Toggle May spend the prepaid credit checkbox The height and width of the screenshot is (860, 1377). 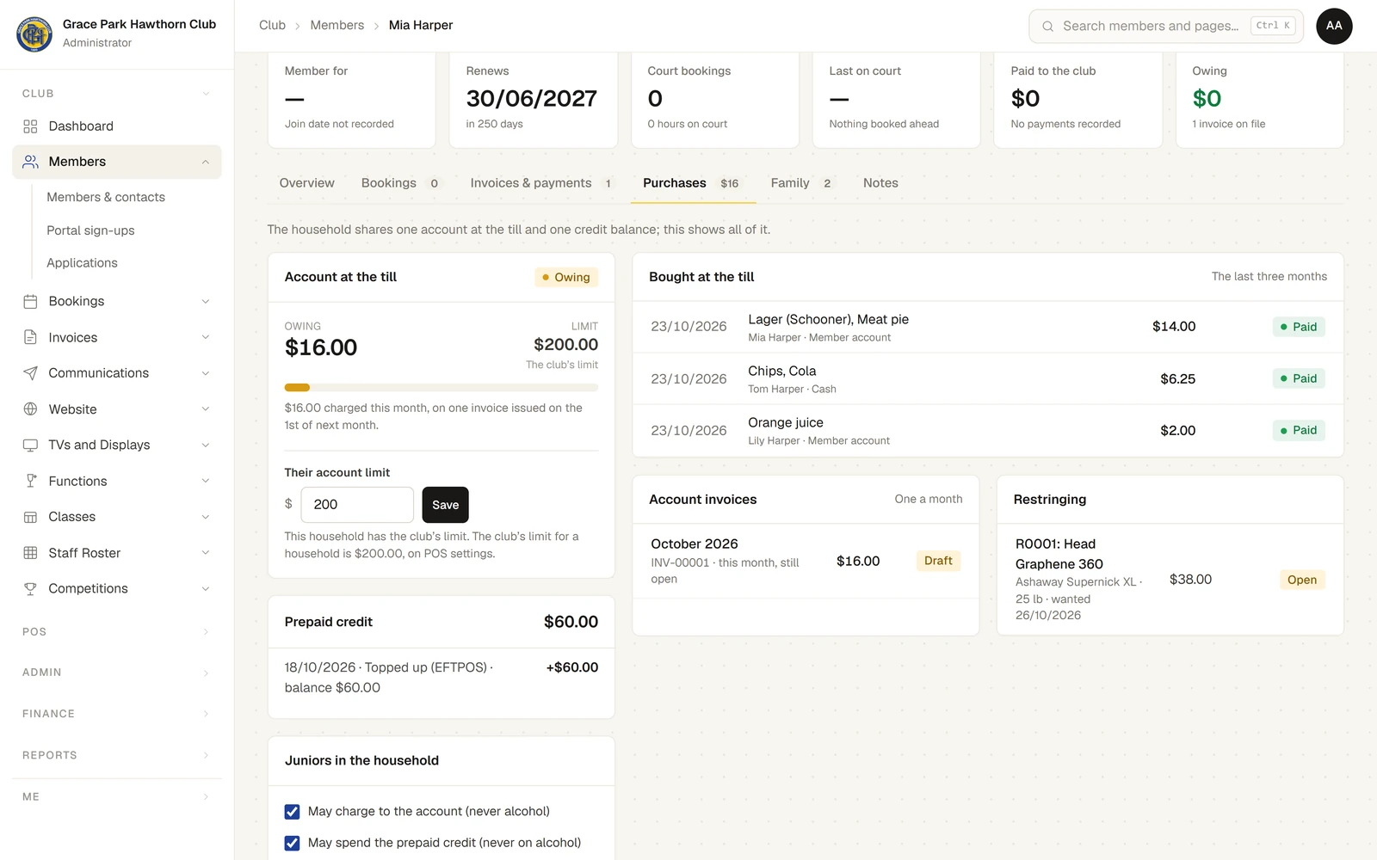tap(292, 844)
